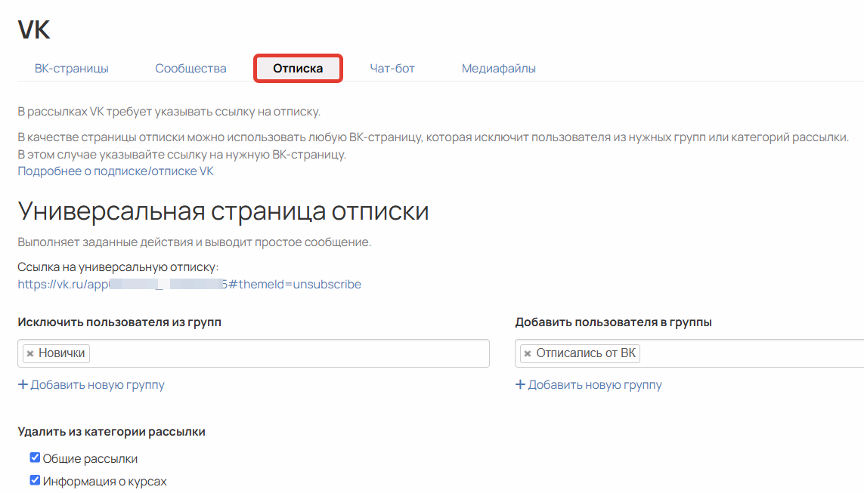Open the Чат-бот tab
This screenshot has height=493, width=864.
coord(392,68)
